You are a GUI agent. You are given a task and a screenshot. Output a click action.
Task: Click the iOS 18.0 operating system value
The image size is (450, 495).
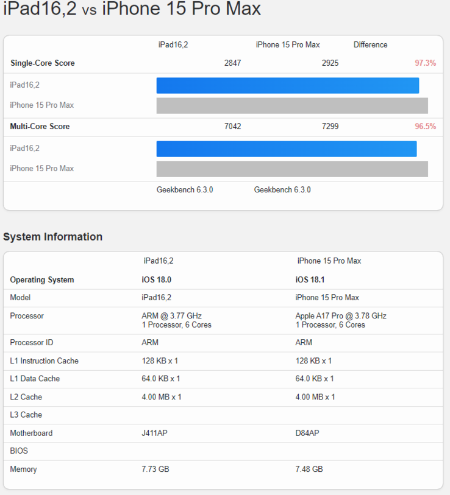[x=157, y=280]
